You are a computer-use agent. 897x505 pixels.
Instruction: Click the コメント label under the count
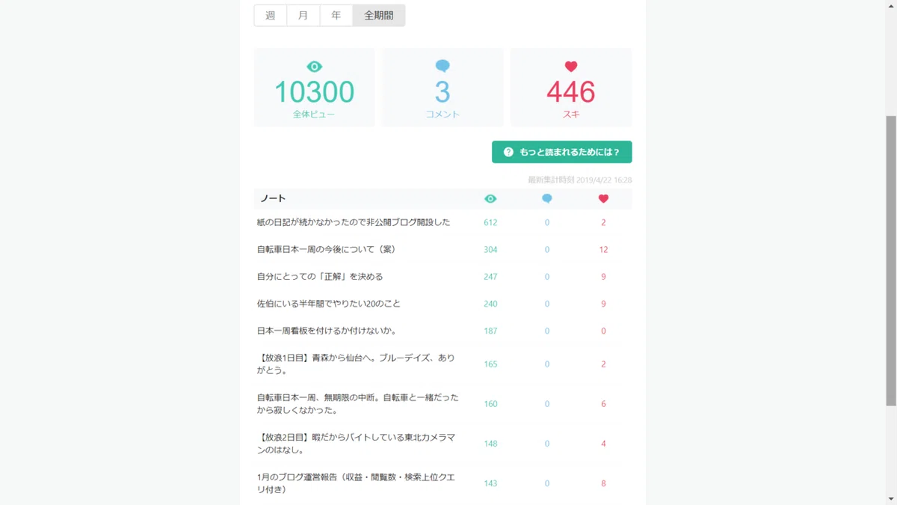coord(443,114)
